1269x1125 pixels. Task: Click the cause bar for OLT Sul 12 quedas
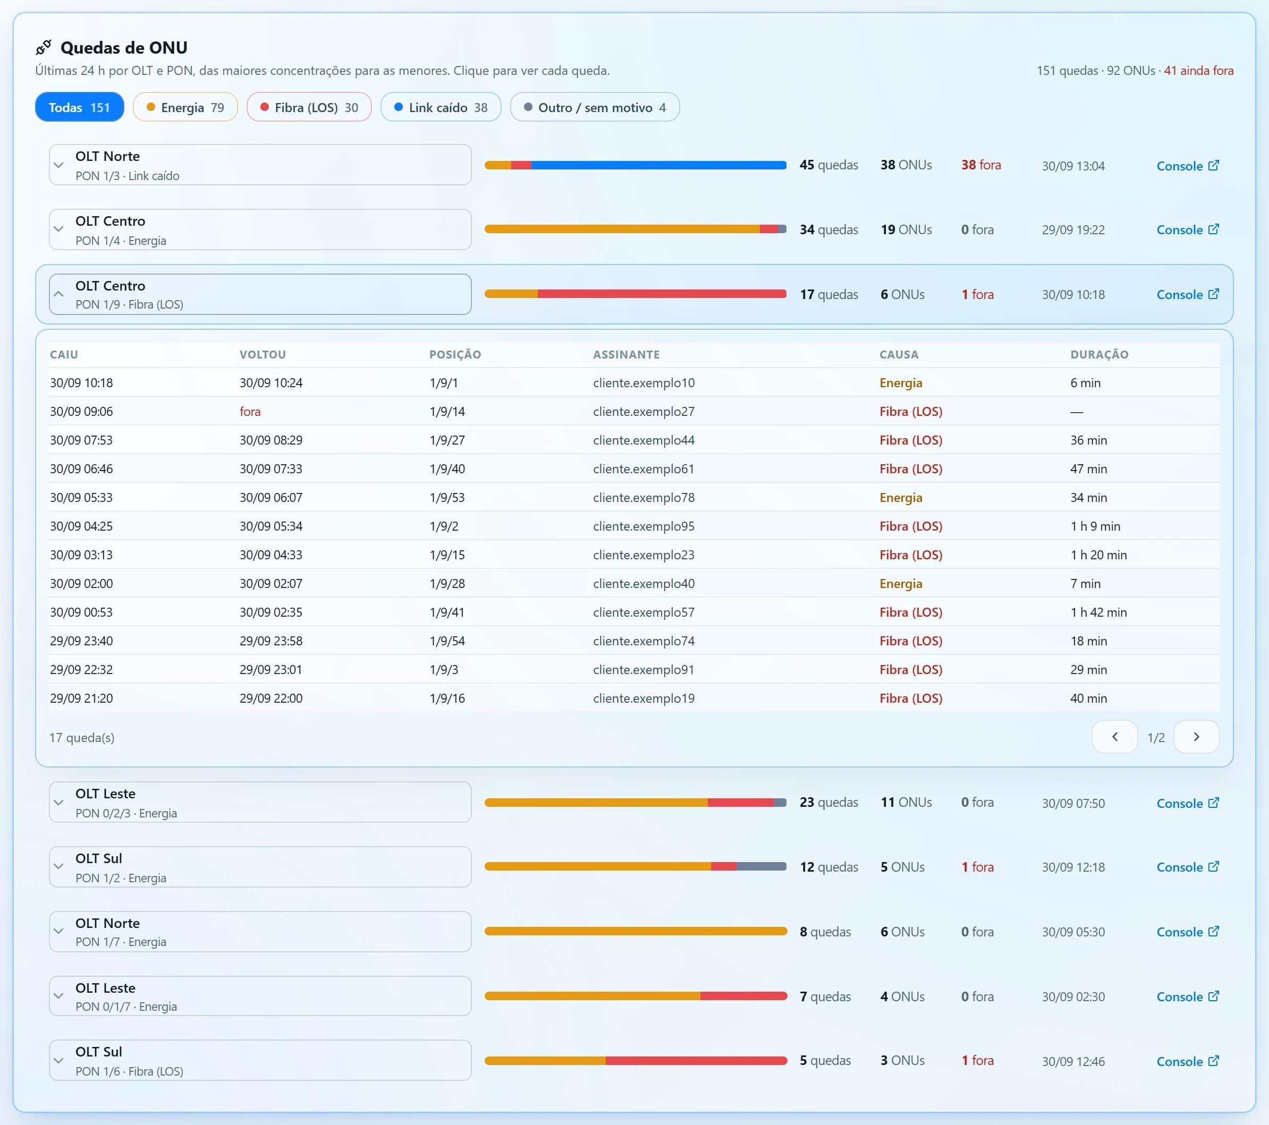click(635, 866)
